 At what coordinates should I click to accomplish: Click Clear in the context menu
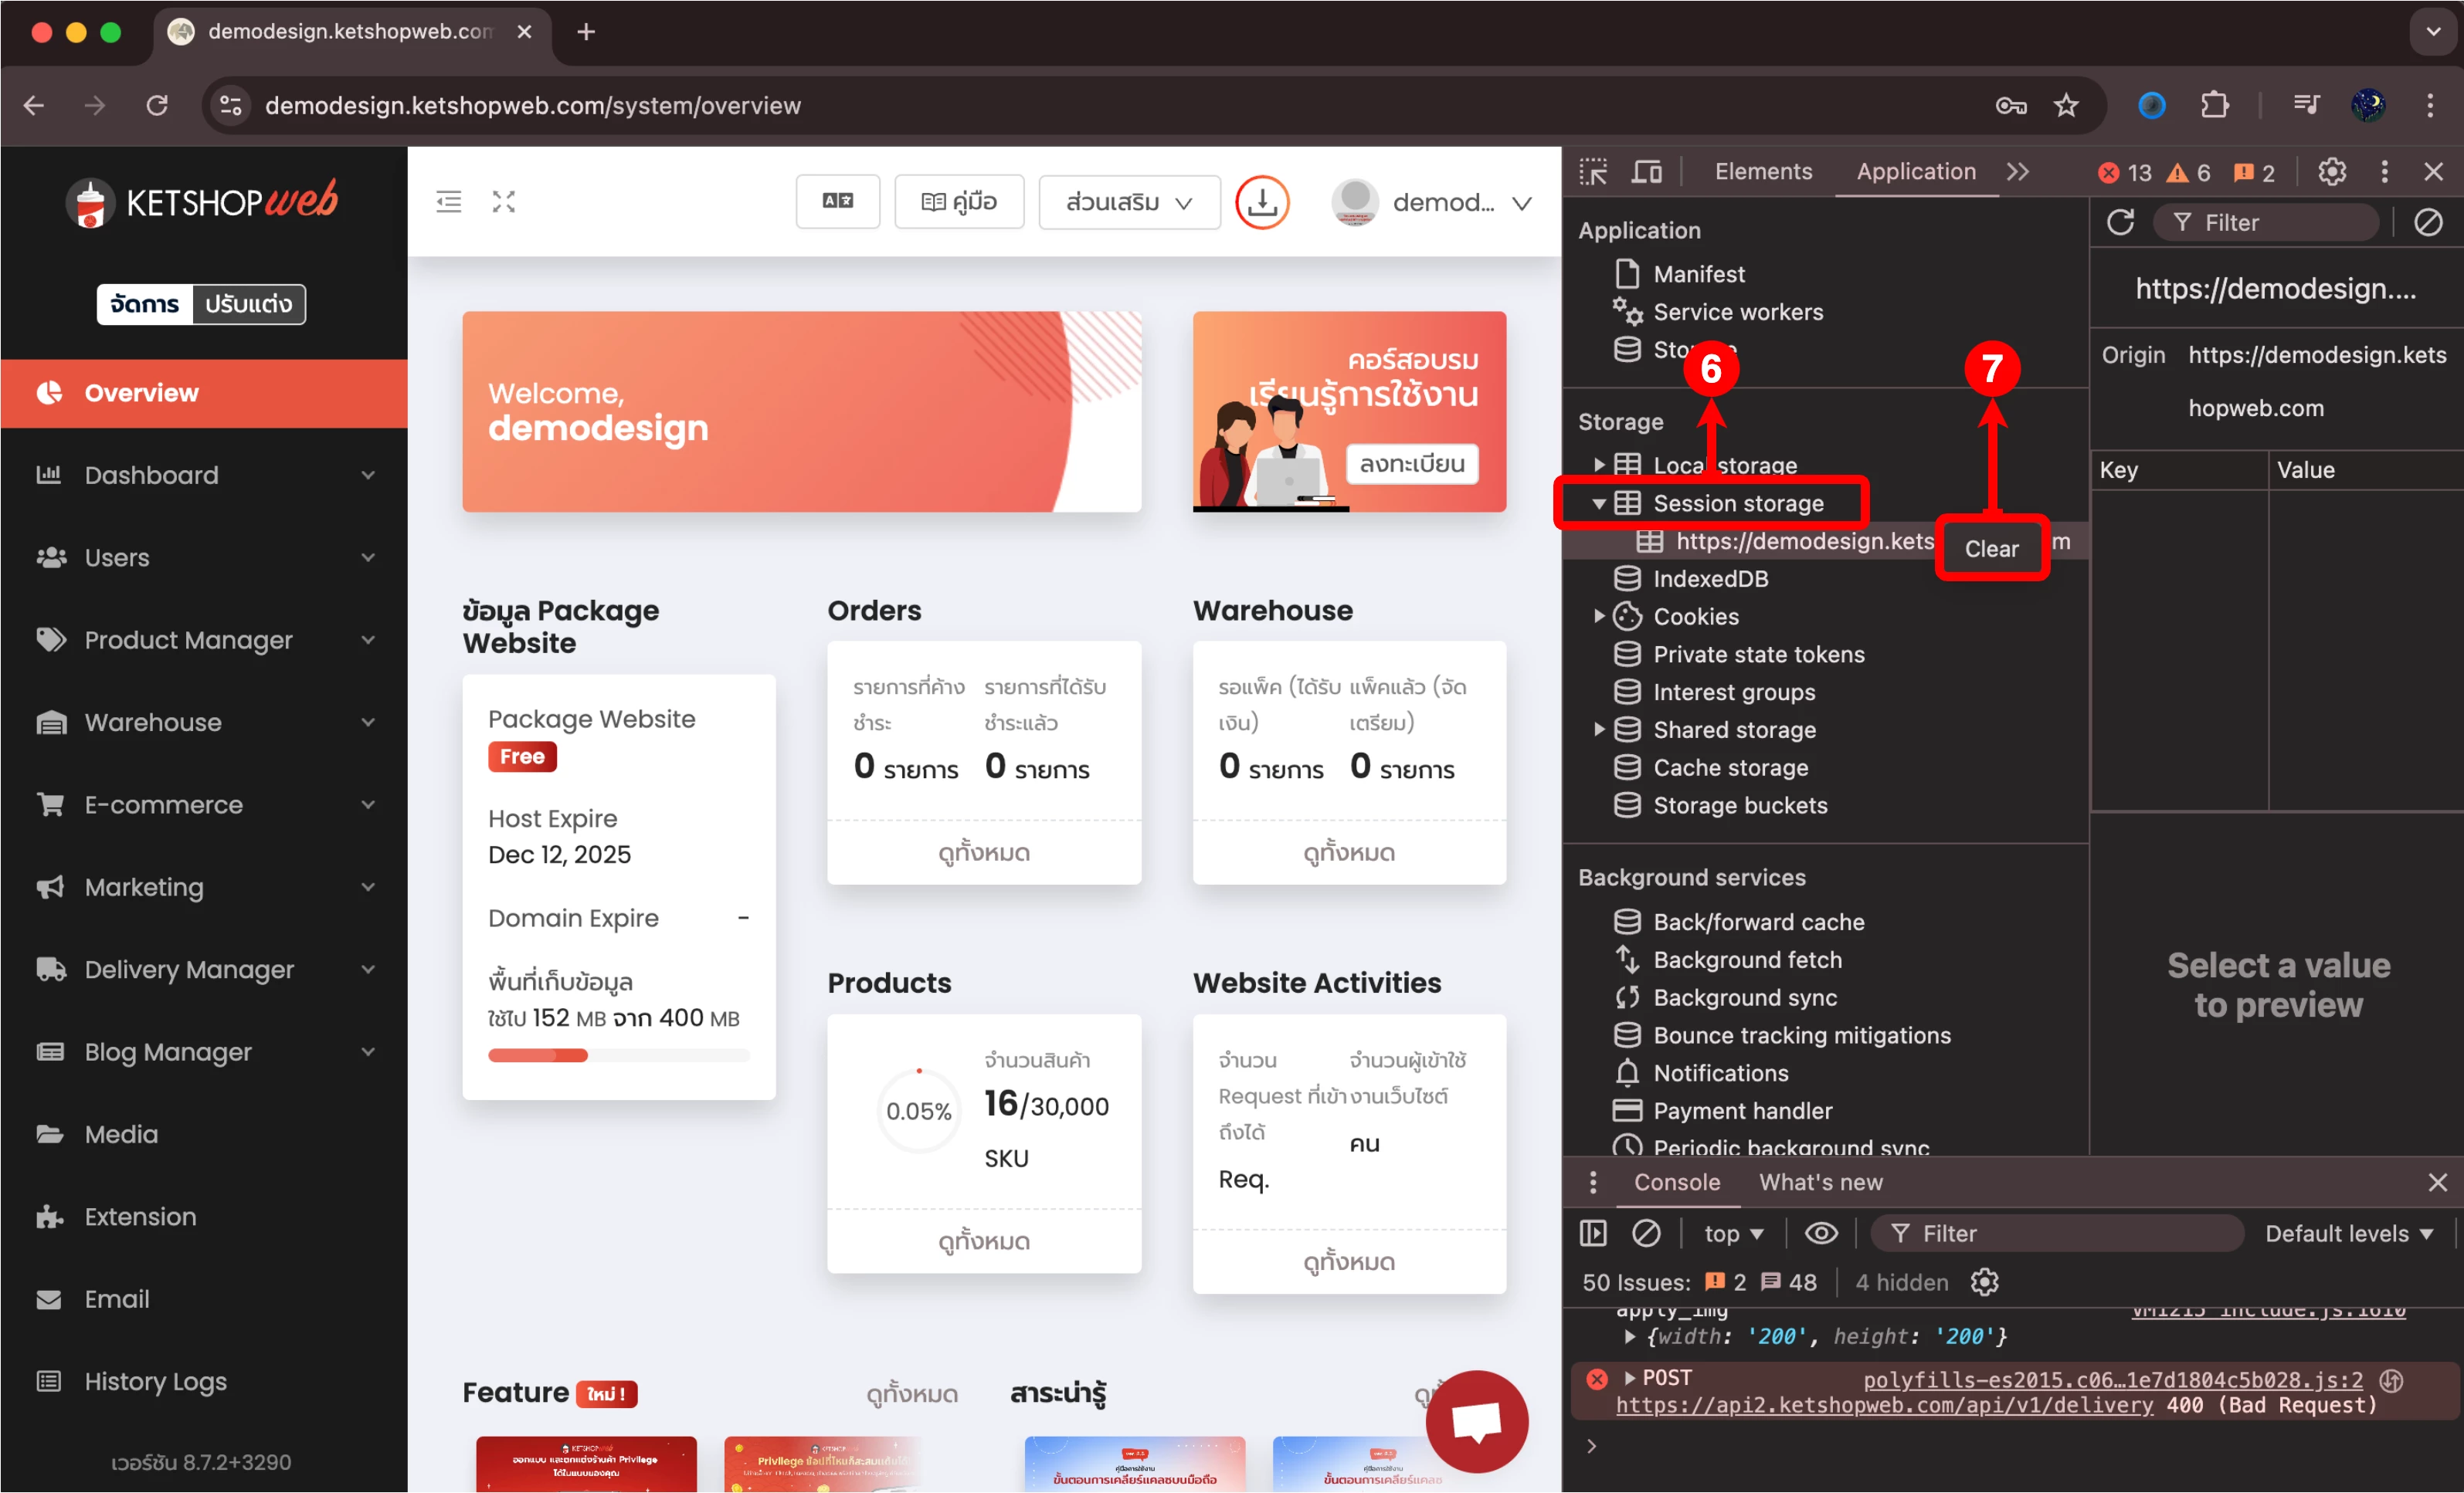[x=1991, y=549]
